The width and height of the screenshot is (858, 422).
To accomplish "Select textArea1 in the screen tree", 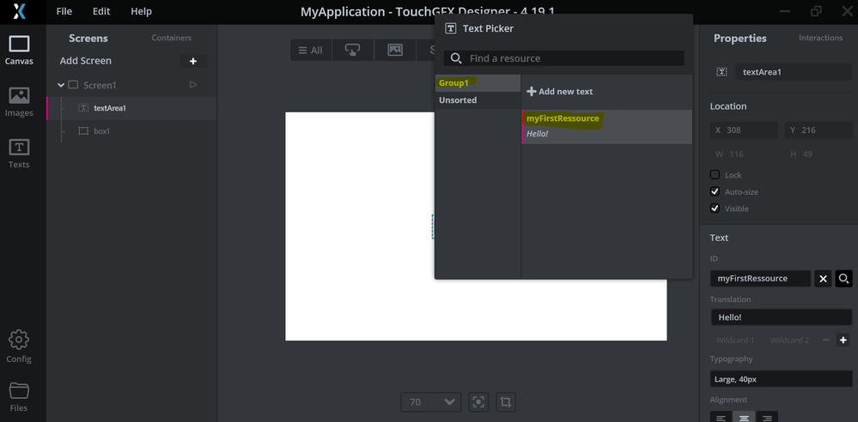I will click(x=131, y=108).
